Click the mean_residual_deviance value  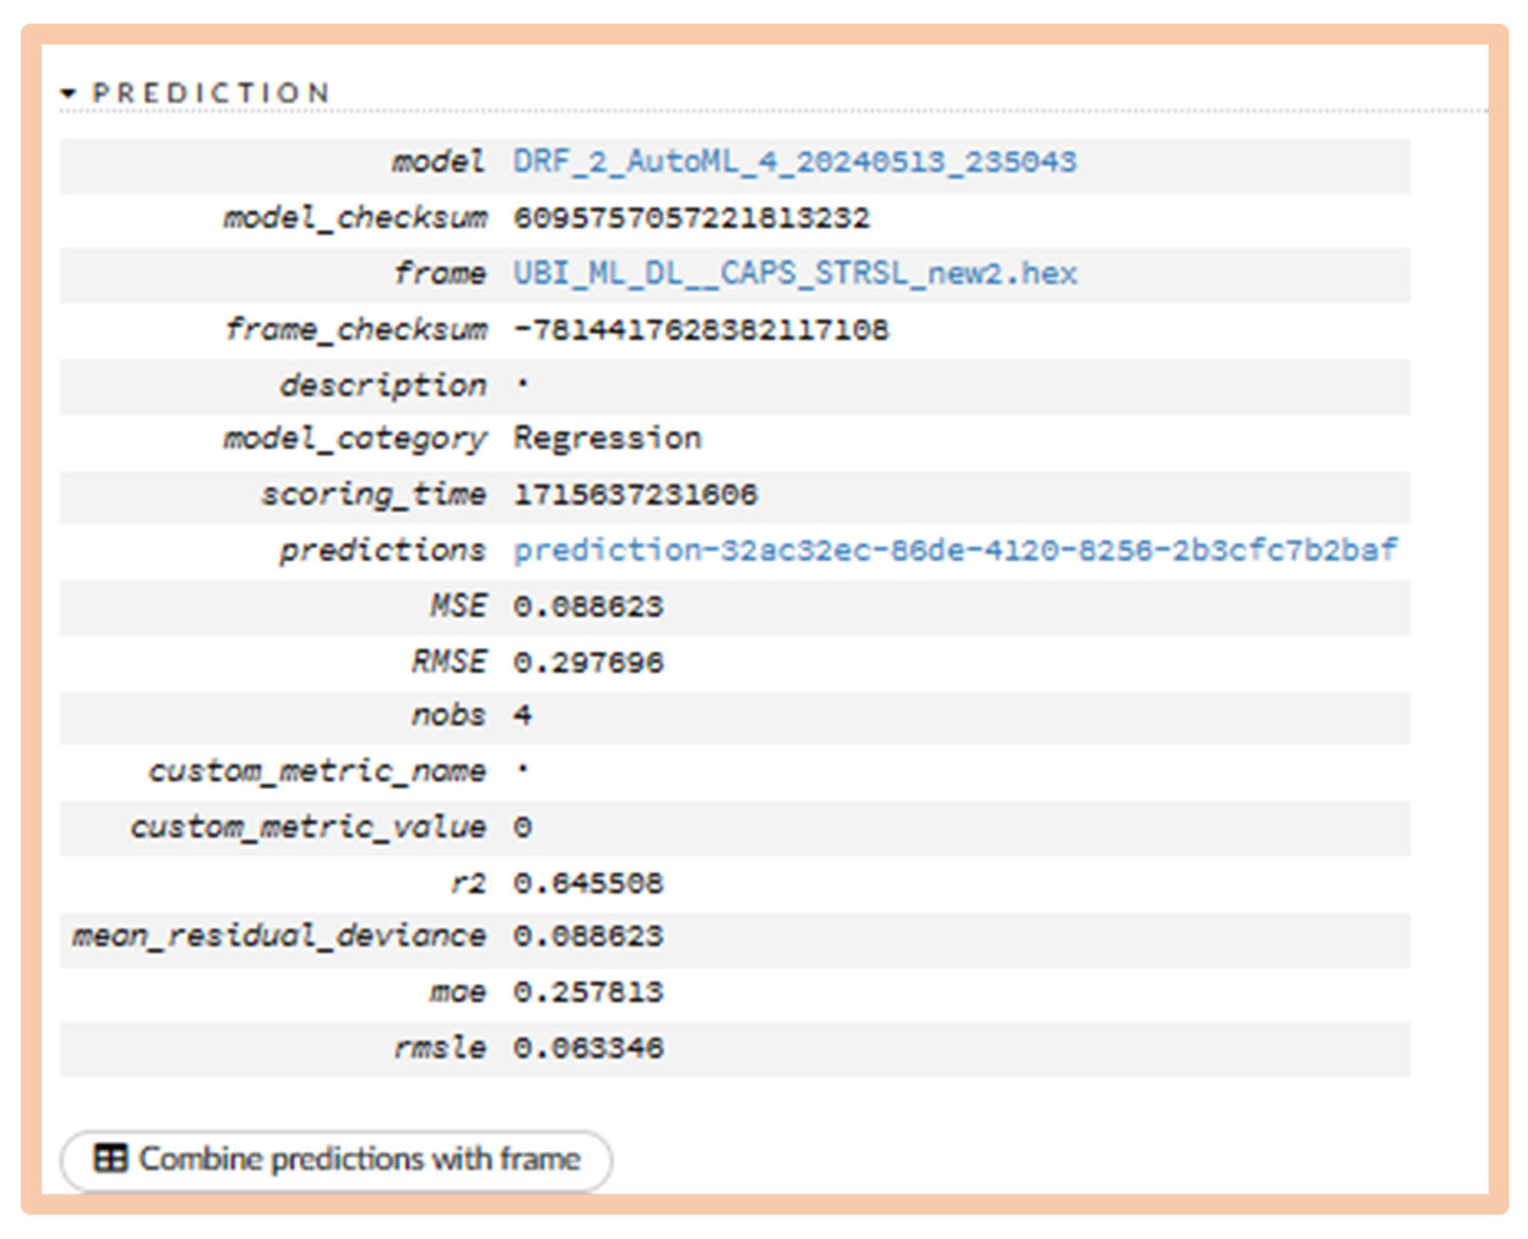tap(588, 937)
